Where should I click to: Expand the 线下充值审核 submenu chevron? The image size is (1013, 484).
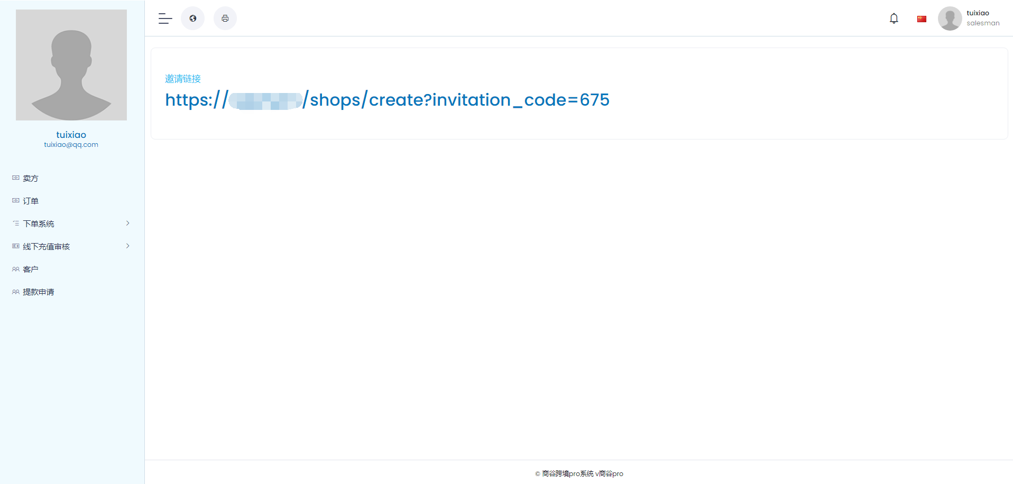pos(127,246)
